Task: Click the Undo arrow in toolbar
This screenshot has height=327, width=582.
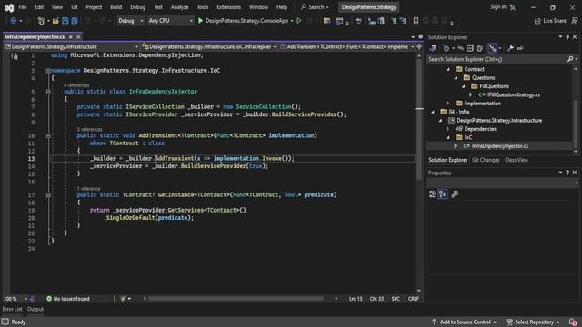Action: [x=87, y=21]
